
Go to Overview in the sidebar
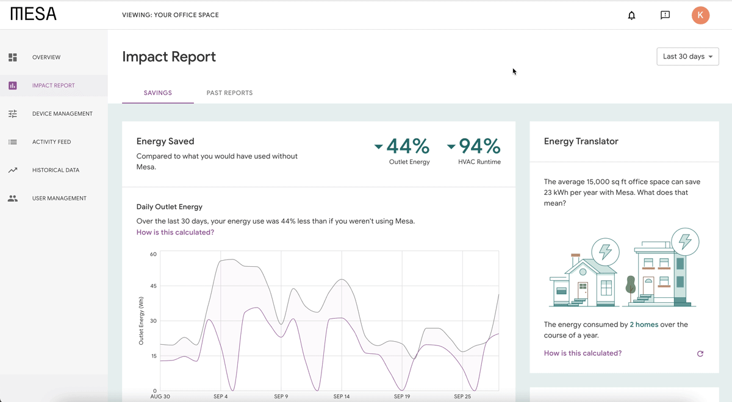(54, 57)
